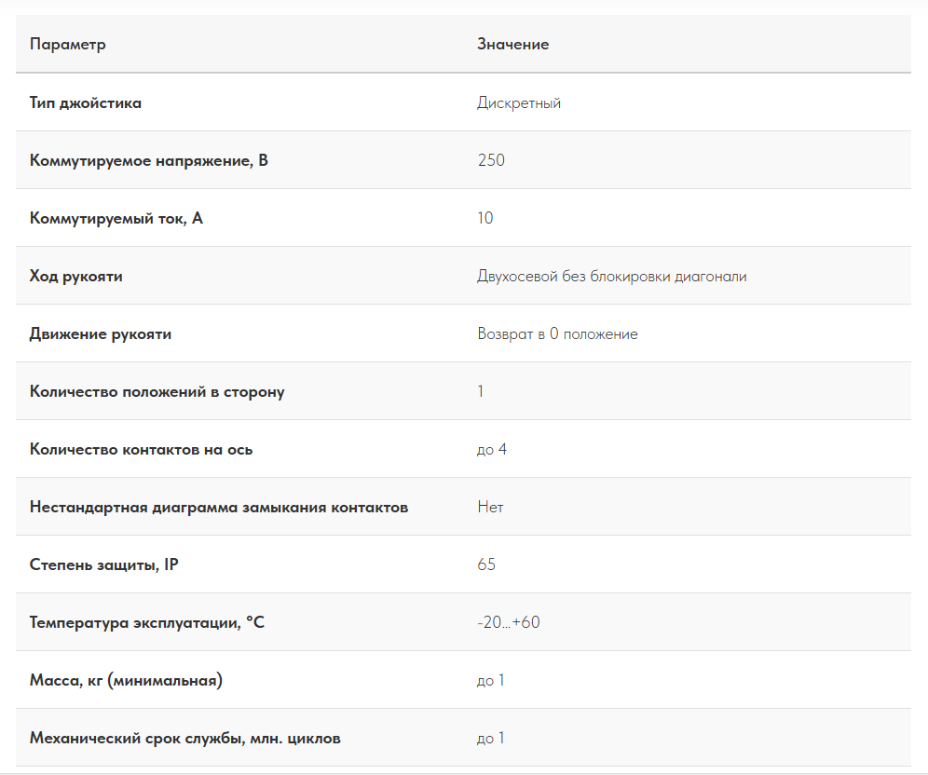The height and width of the screenshot is (775, 928).
Task: Click the "Значение" column header
Action: tap(512, 45)
